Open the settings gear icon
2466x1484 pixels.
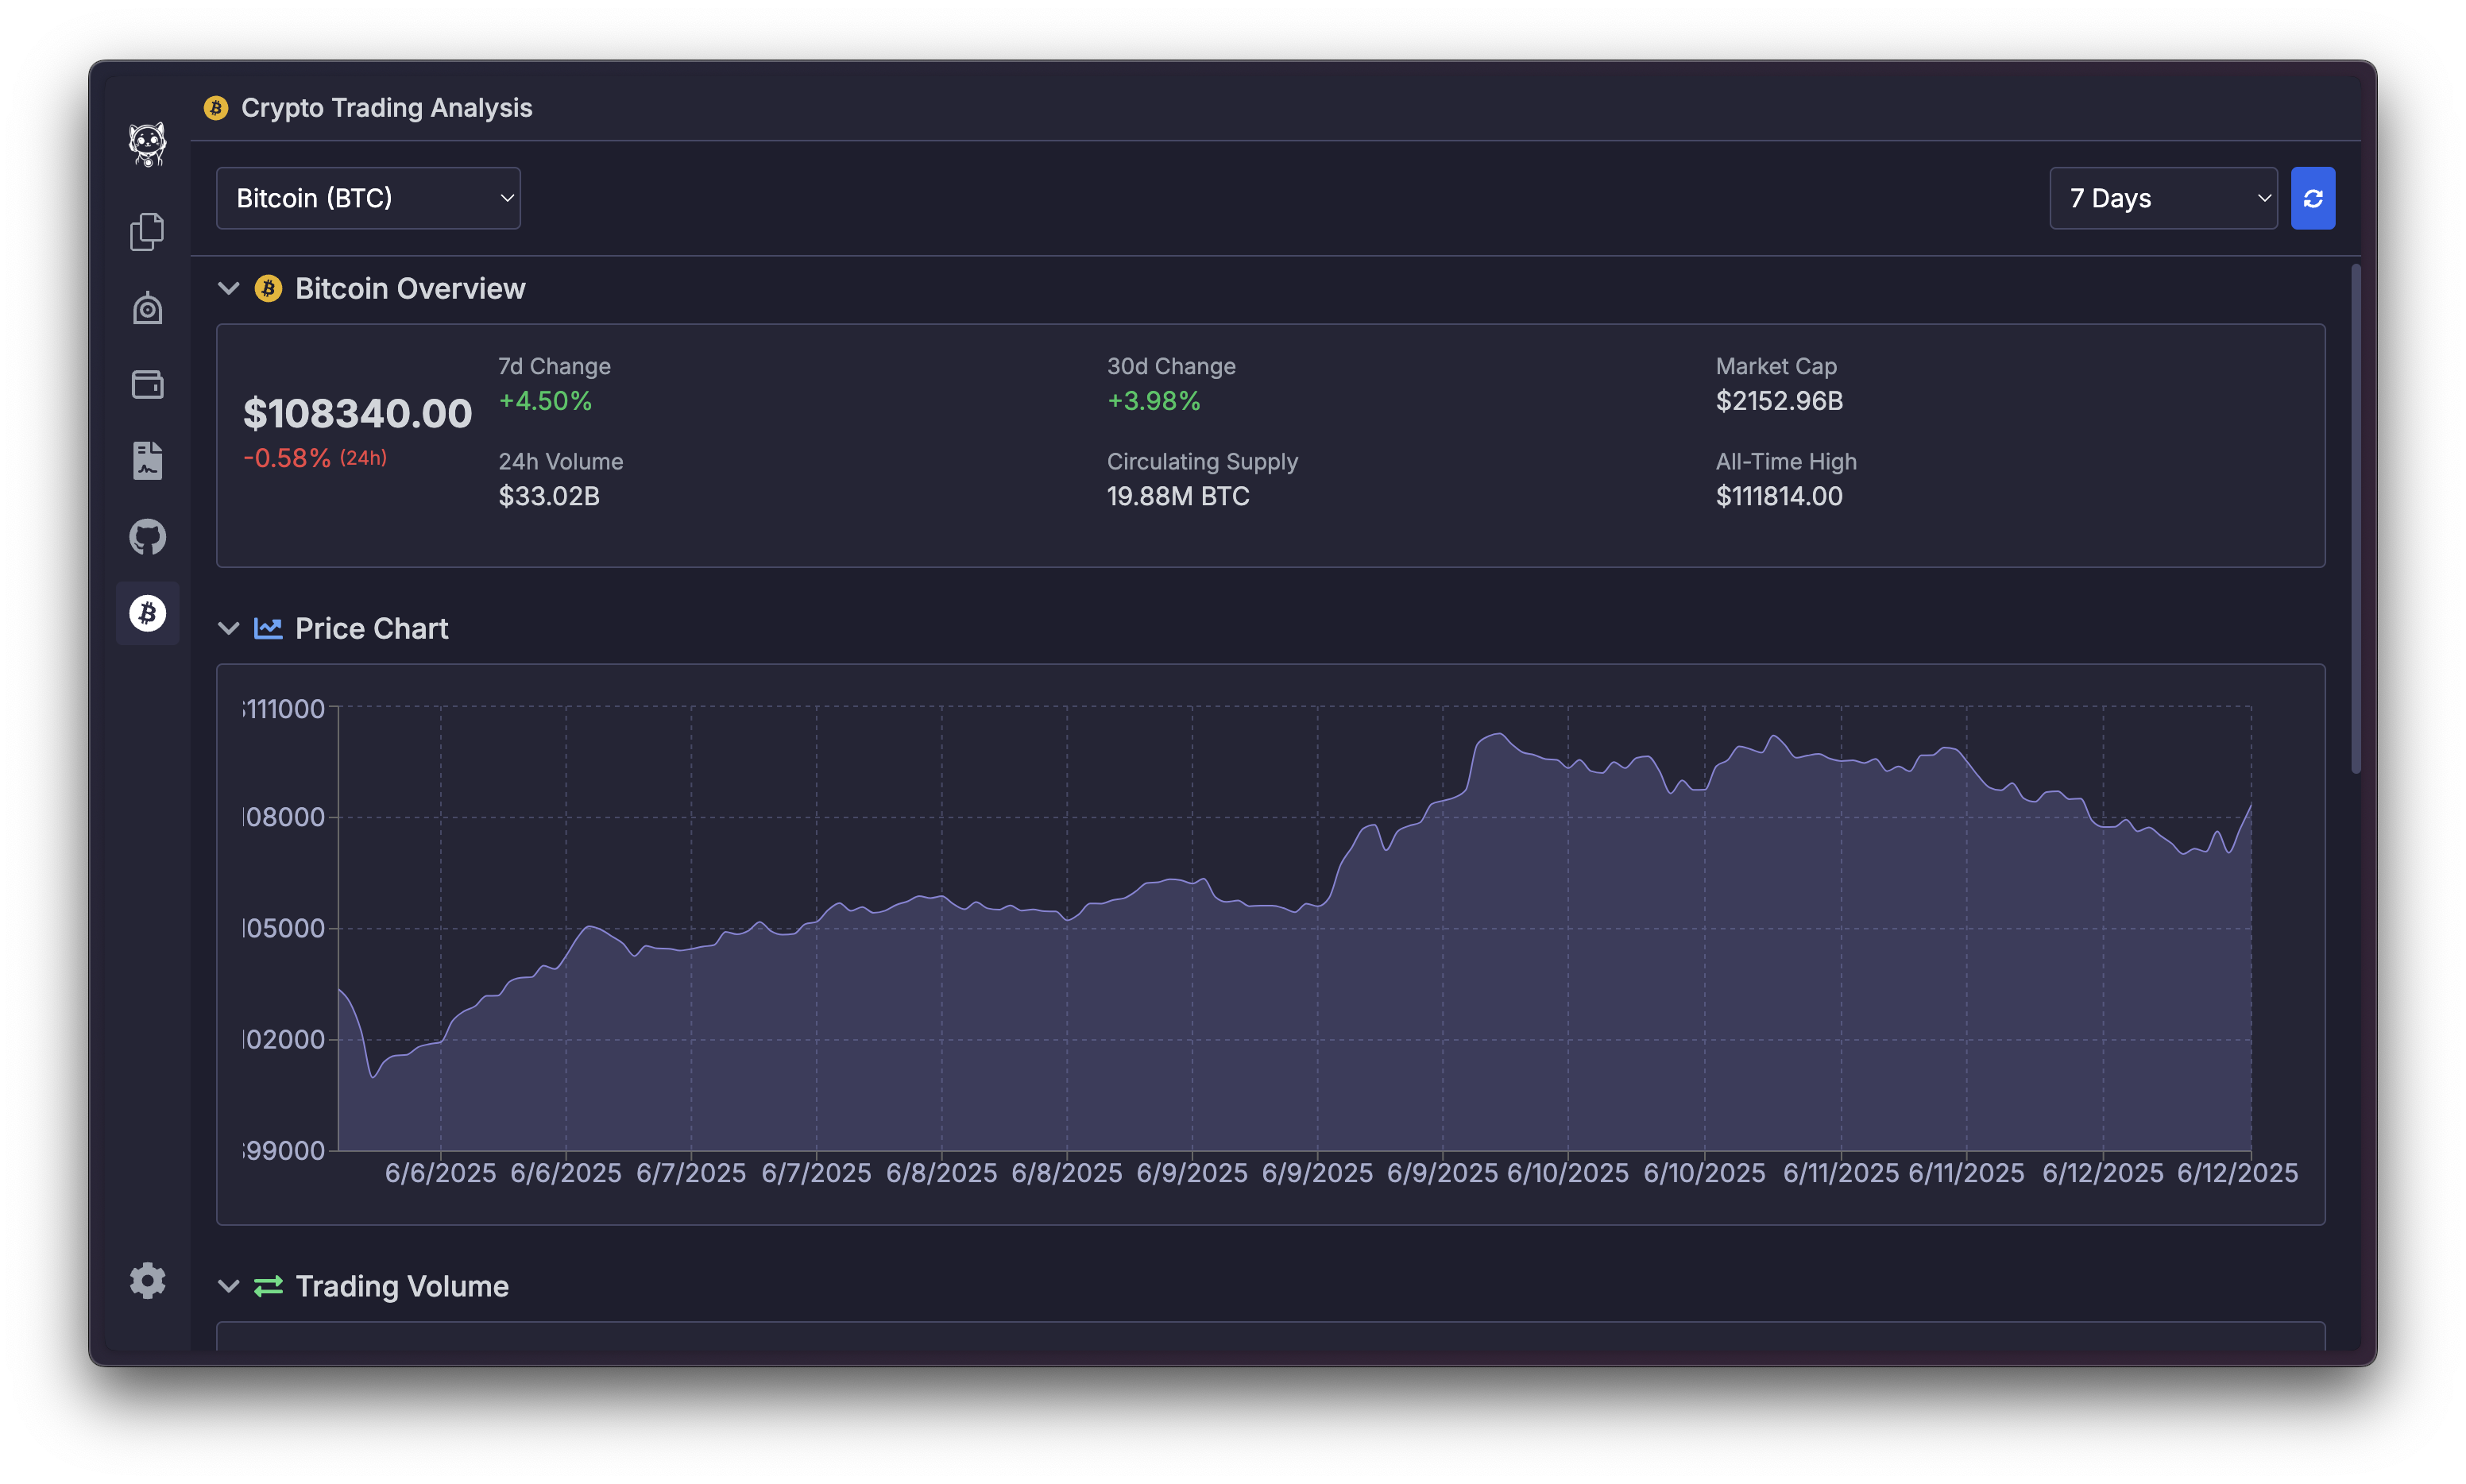[147, 1280]
